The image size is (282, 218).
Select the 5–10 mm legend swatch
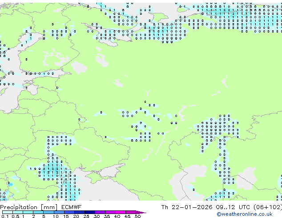(x=48, y=212)
